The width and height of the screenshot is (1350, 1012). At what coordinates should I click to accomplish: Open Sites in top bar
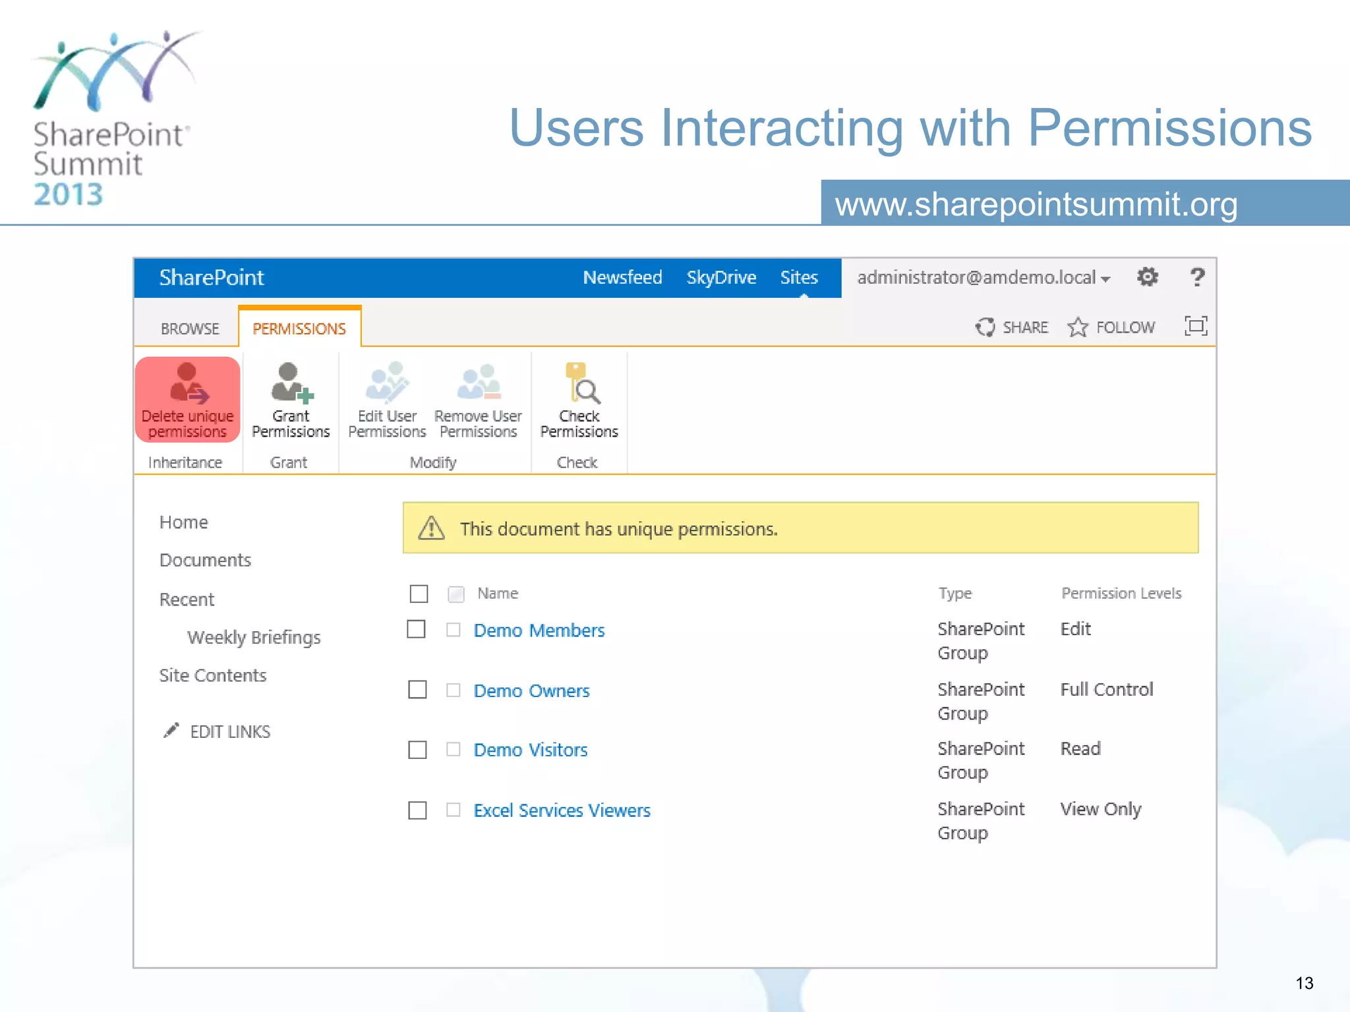[799, 277]
